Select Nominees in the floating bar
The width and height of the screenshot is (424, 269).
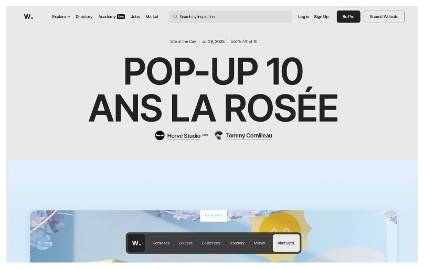click(x=161, y=243)
